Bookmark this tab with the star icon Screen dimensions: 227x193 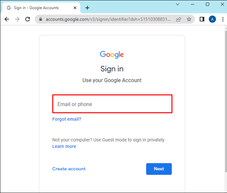189,19
